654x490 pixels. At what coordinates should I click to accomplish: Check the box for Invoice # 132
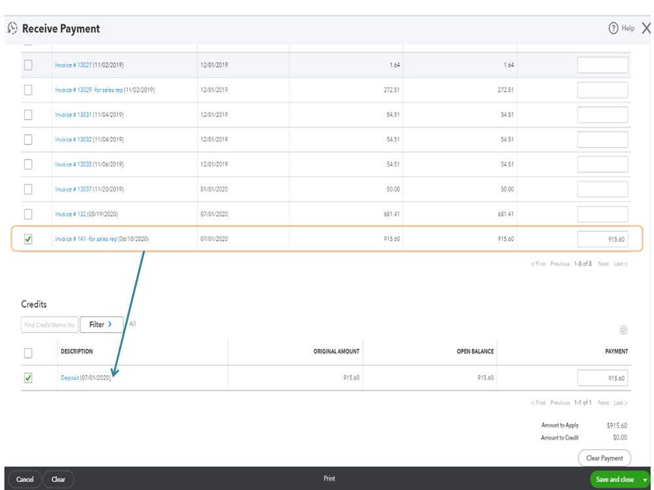(x=28, y=214)
